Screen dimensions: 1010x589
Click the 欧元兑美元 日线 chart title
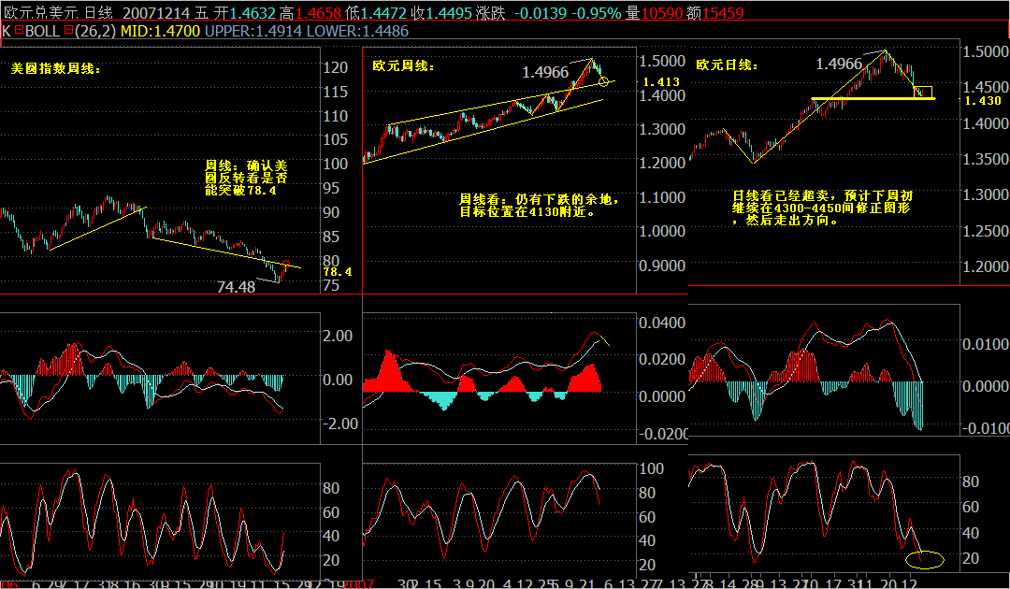pyautogui.click(x=58, y=13)
